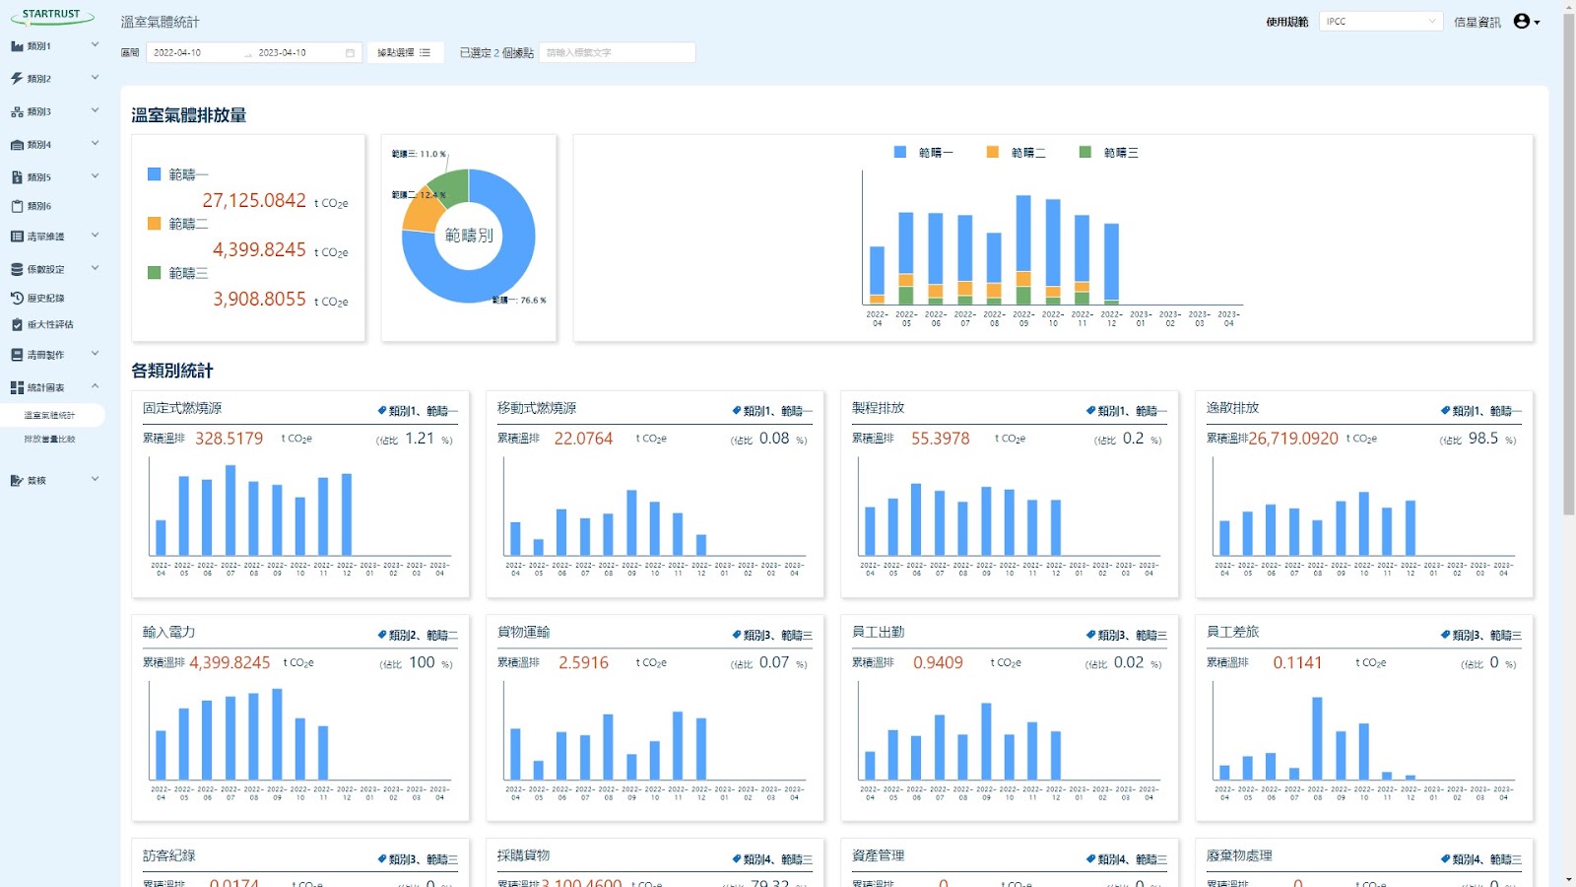Focus the tag text input next to 已選定 2 個據點

tap(617, 53)
